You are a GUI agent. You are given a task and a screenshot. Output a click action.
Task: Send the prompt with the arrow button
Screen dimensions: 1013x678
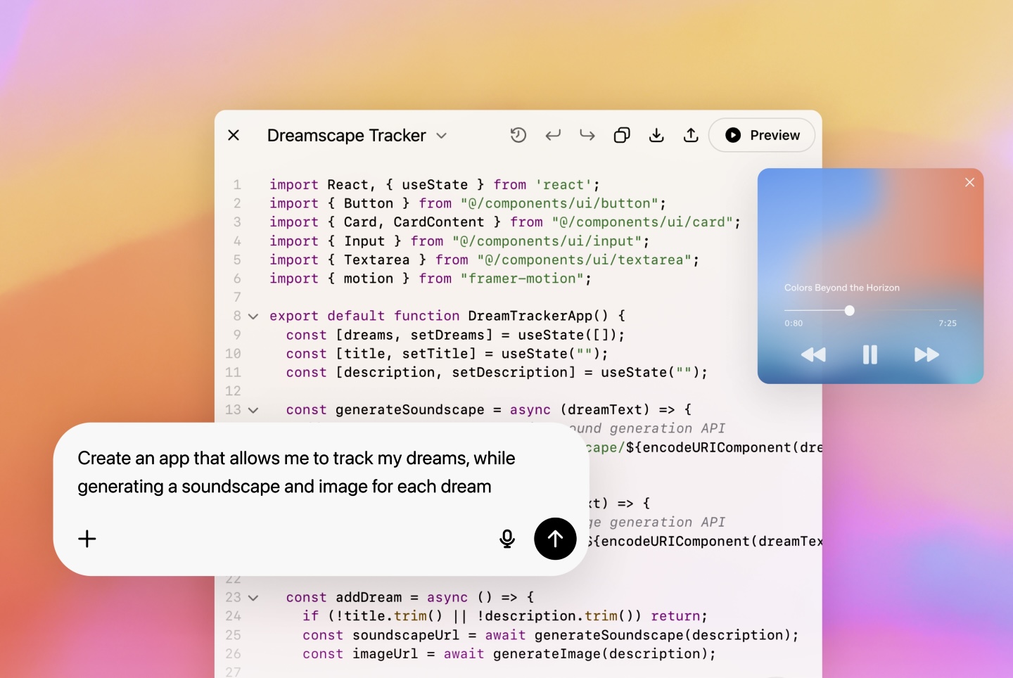click(x=555, y=539)
